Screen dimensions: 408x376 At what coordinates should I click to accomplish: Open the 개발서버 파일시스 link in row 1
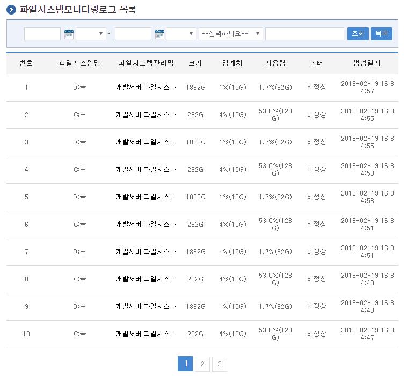[146, 88]
